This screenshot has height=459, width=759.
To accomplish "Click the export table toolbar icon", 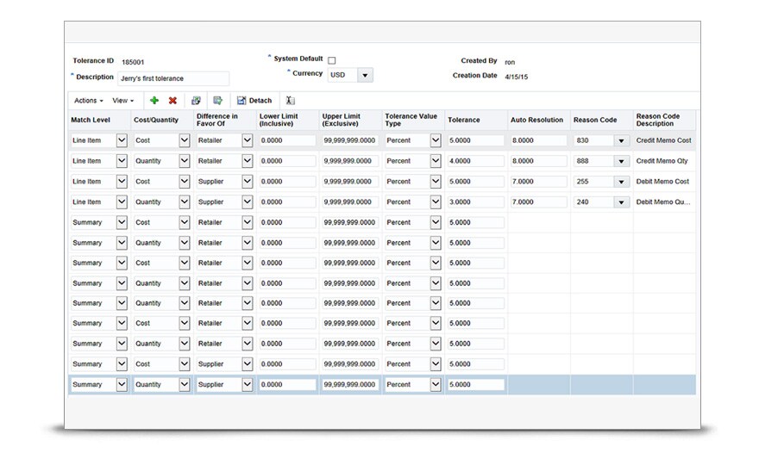I will [x=218, y=101].
